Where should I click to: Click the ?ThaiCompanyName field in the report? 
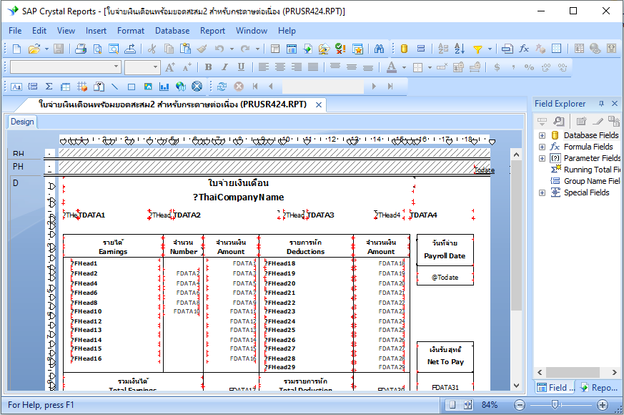pyautogui.click(x=238, y=197)
